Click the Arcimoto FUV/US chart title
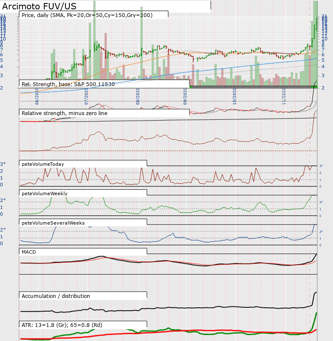 point(39,6)
